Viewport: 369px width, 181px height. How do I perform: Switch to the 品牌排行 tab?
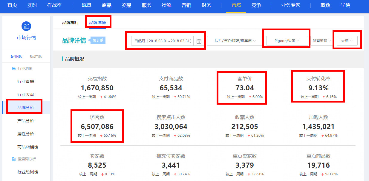point(71,23)
